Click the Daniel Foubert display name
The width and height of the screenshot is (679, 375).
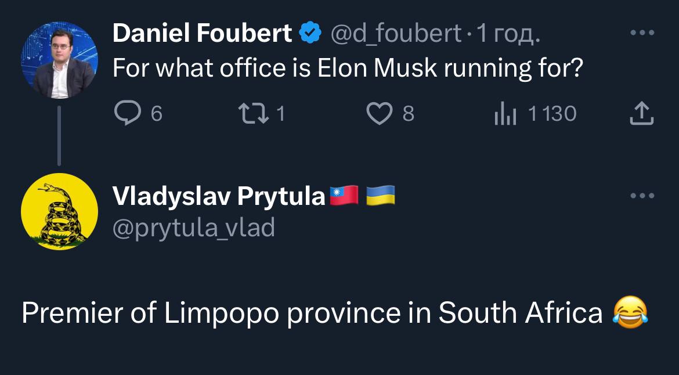click(202, 34)
